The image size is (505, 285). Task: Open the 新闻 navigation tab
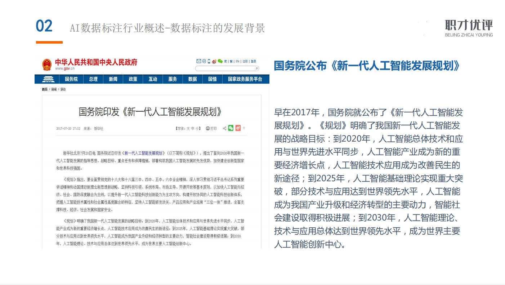tap(113, 79)
